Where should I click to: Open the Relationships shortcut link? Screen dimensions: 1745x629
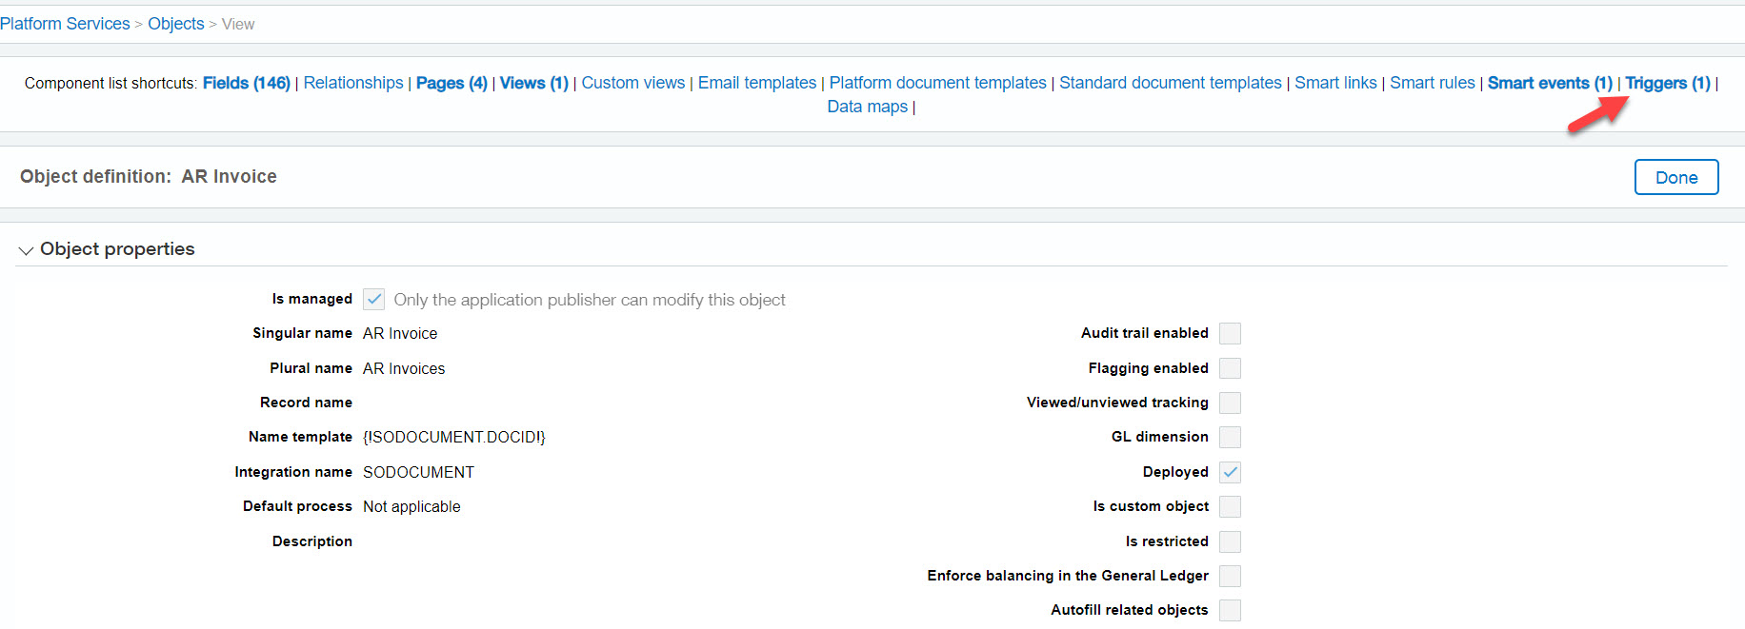point(353,83)
